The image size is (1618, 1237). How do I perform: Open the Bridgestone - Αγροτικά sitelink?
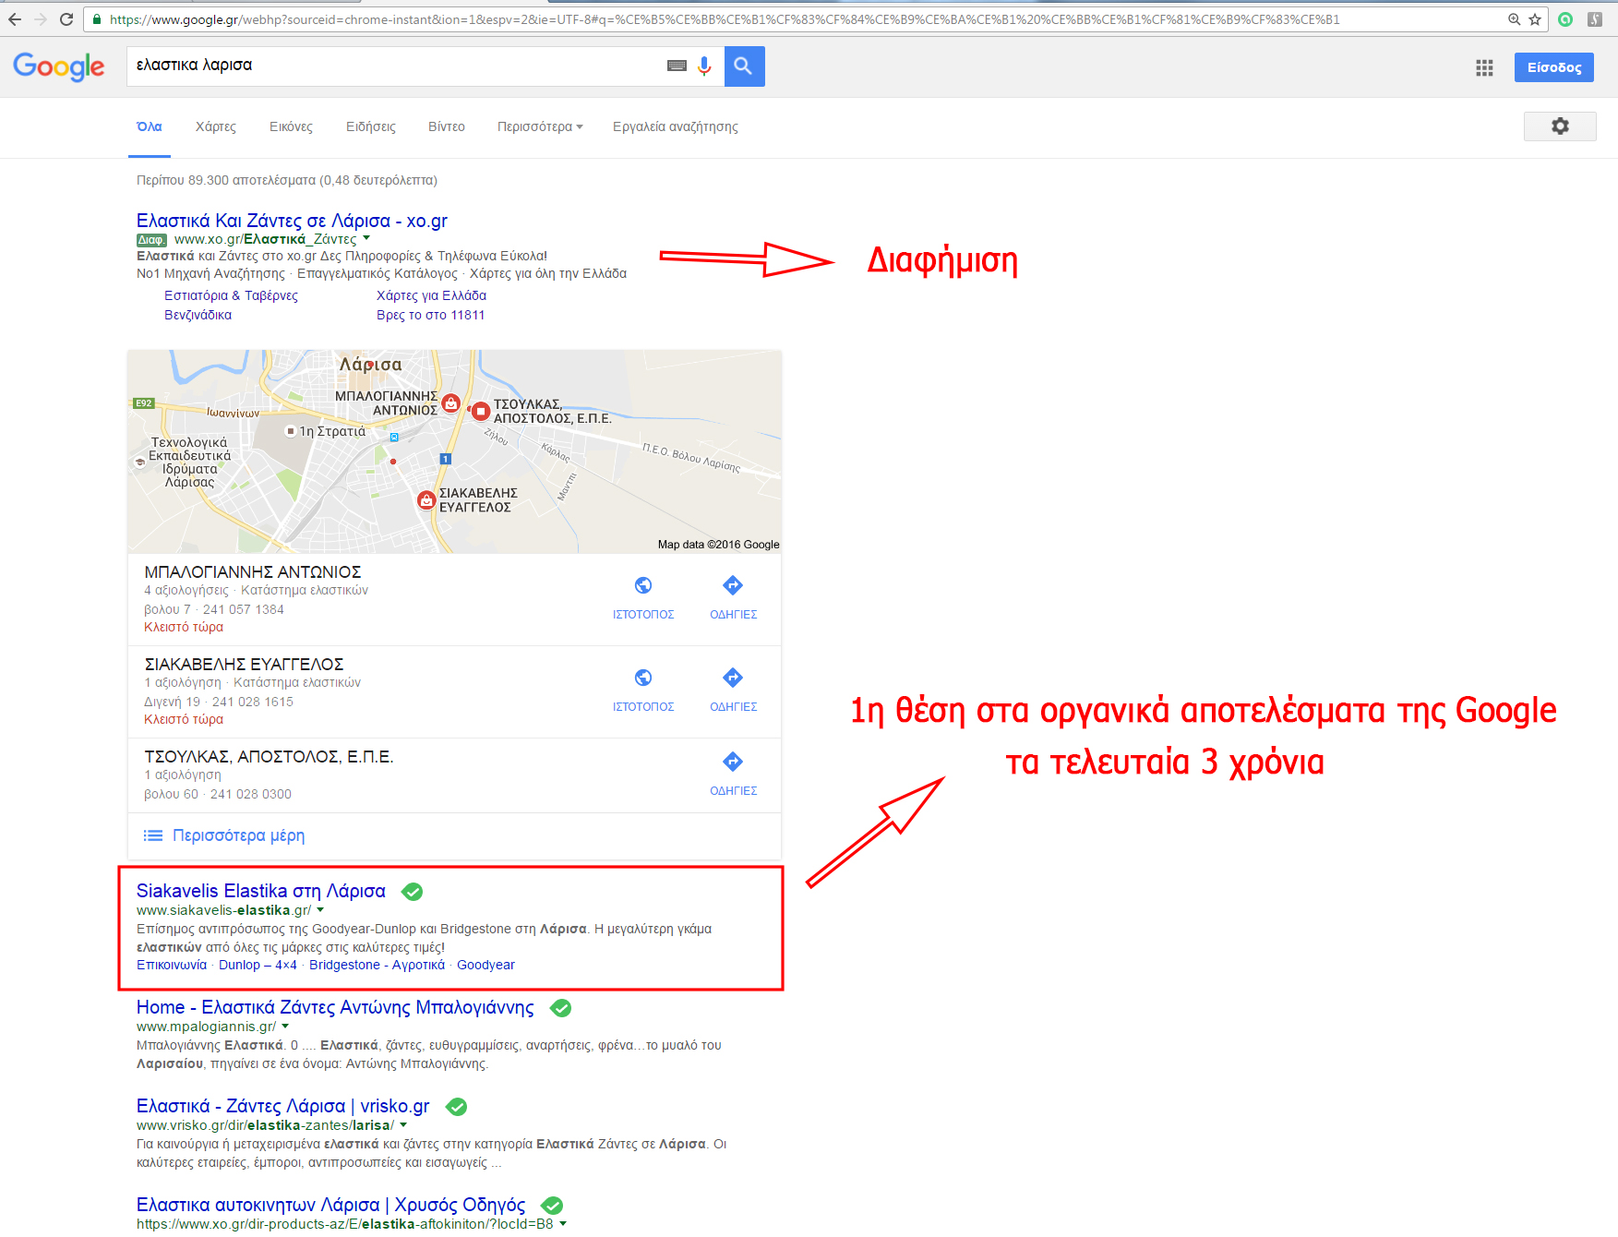pyautogui.click(x=377, y=965)
